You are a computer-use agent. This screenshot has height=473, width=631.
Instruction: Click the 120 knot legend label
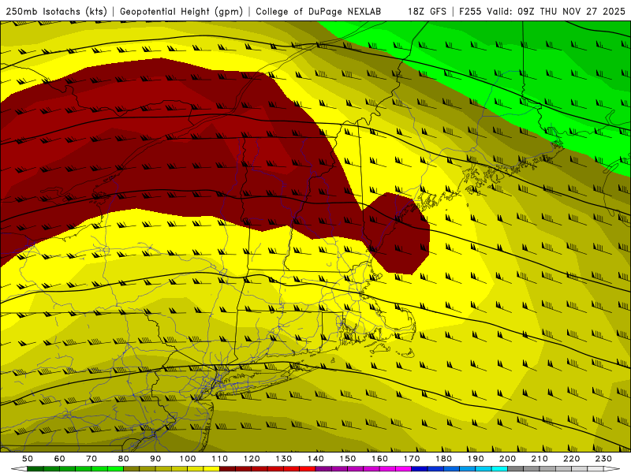tap(252, 459)
